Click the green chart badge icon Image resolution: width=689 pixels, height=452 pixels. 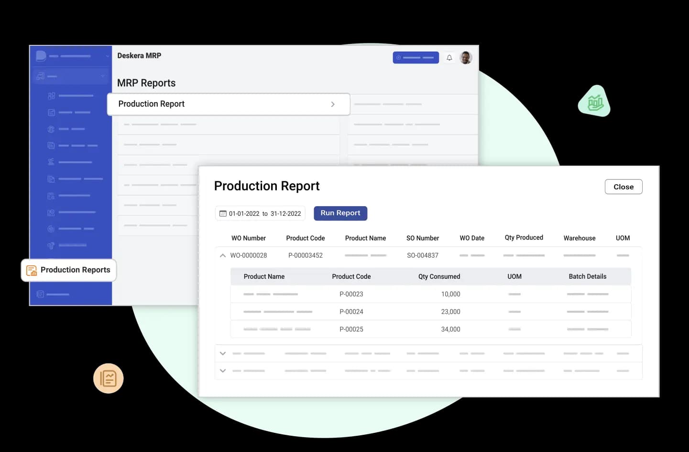point(594,102)
